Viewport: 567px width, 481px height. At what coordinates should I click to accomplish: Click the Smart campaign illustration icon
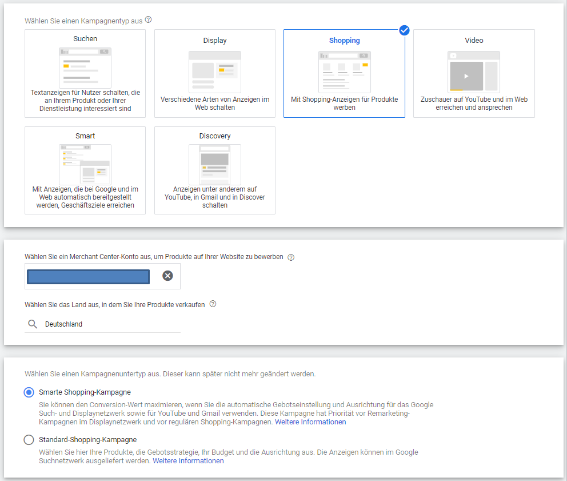[x=85, y=164]
